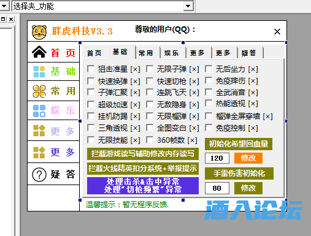Click the 温馨提示：暂无程序反馈 status text
Screen dimensions: 311x236
coord(127,204)
